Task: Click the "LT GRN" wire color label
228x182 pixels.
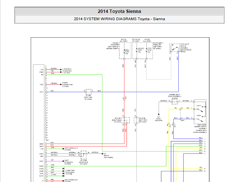Action: 53,174
